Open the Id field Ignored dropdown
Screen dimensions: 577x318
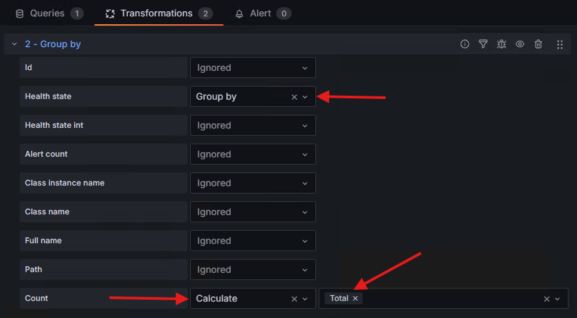coord(252,68)
